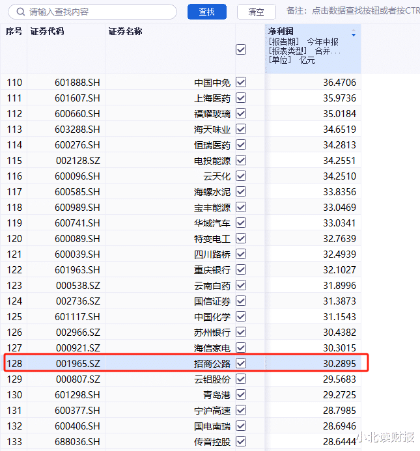Click the blue 查找 button

tap(207, 12)
